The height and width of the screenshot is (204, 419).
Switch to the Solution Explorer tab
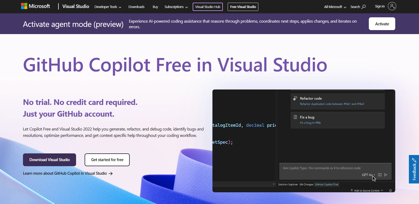pos(288,184)
